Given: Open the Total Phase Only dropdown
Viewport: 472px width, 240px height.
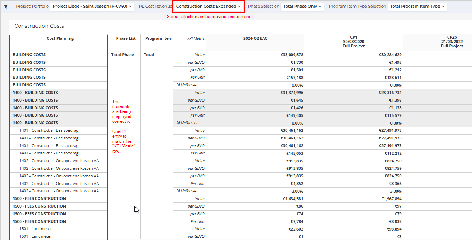Looking at the screenshot, I should (x=302, y=6).
